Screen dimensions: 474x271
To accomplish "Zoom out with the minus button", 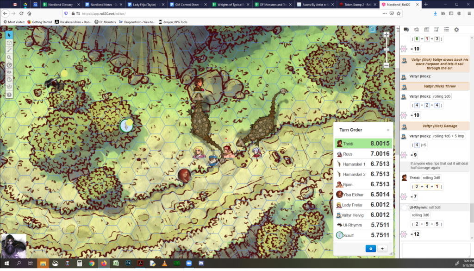I will click(x=387, y=65).
